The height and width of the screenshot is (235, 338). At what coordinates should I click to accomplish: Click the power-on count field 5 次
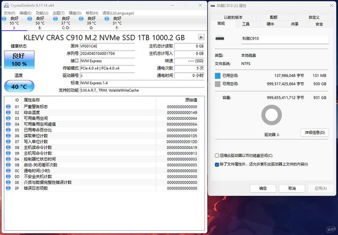click(189, 68)
